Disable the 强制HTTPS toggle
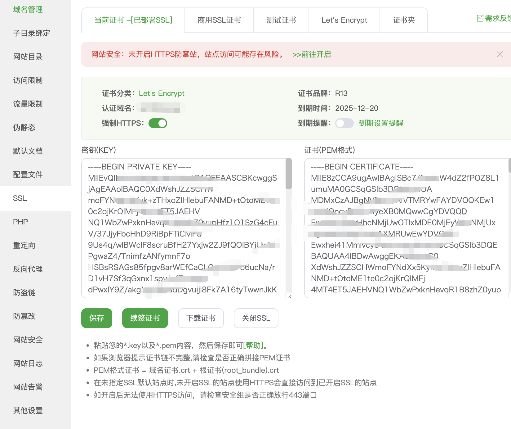The width and height of the screenshot is (511, 429). click(x=158, y=123)
